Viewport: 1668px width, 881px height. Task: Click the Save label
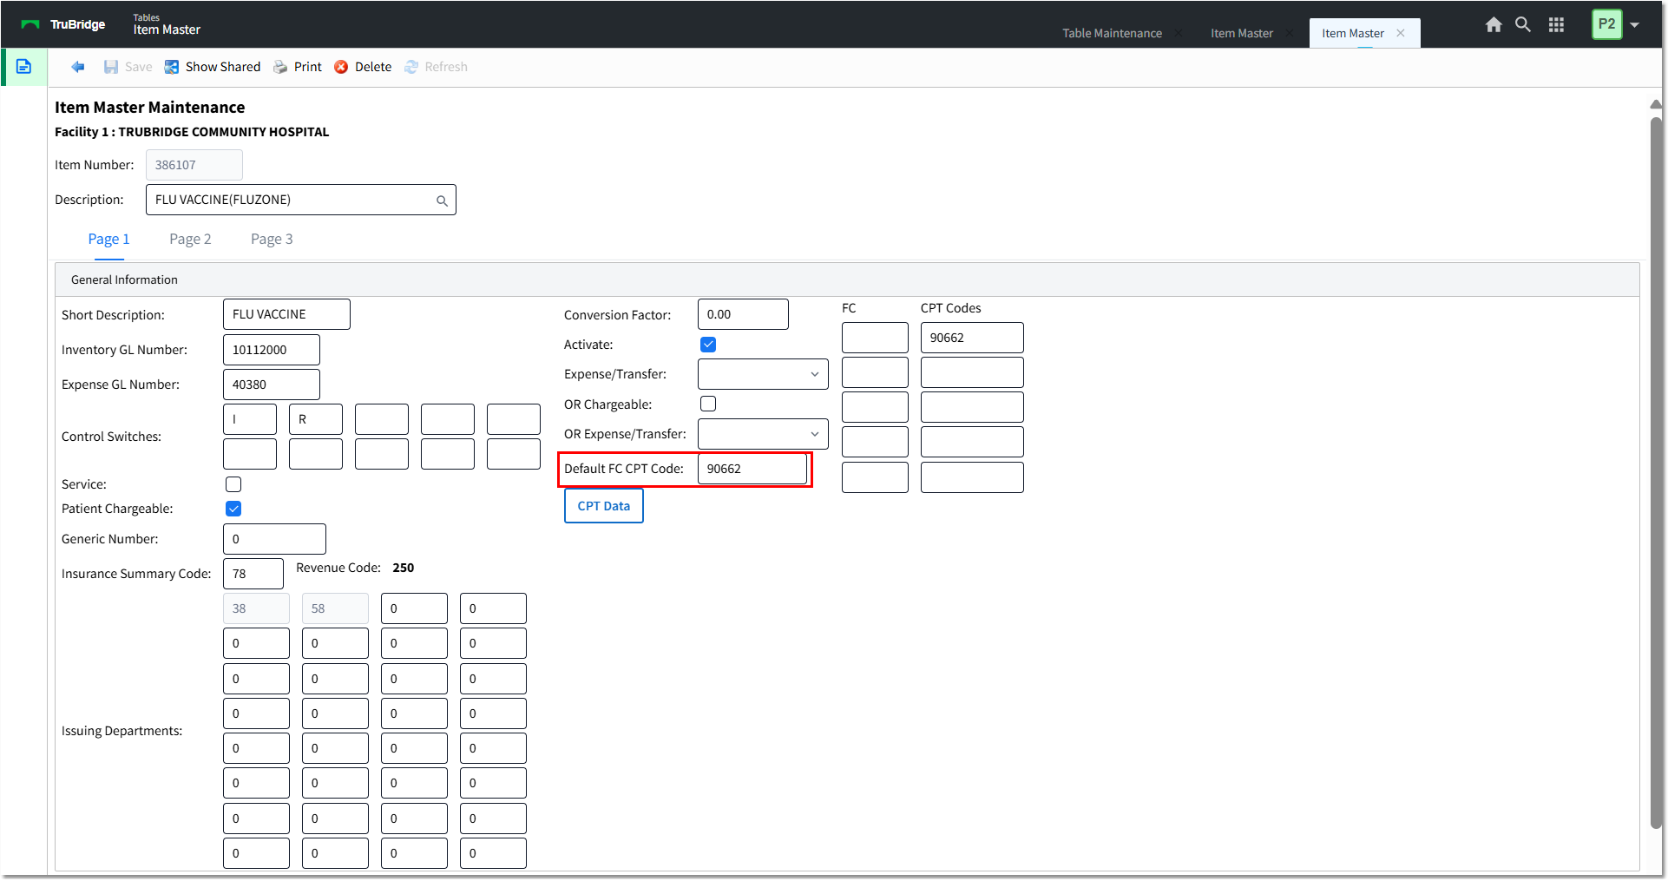tap(138, 67)
